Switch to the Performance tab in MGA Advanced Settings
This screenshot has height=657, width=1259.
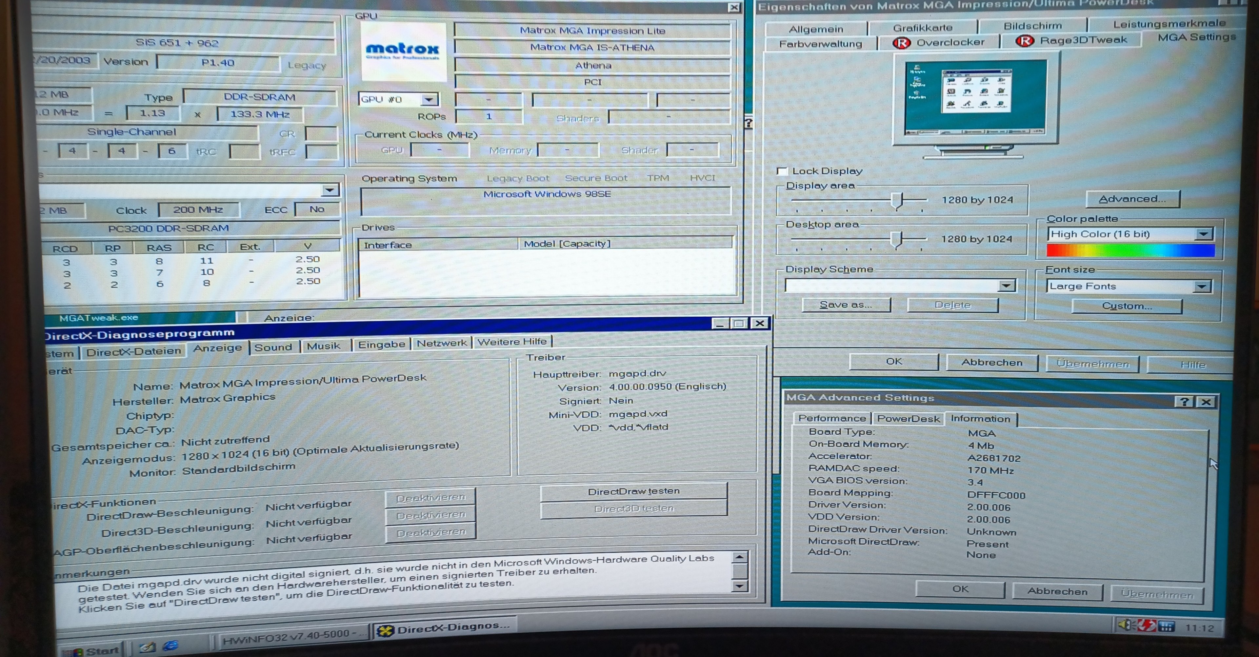click(832, 418)
